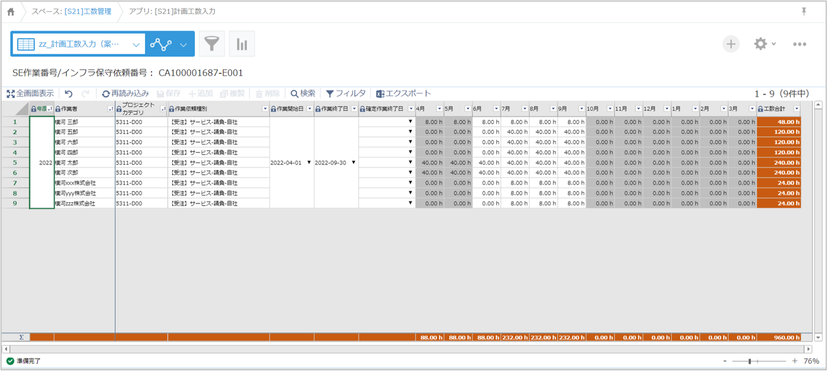The image size is (830, 373).
Task: Click the graph view icon
Action: point(161,44)
